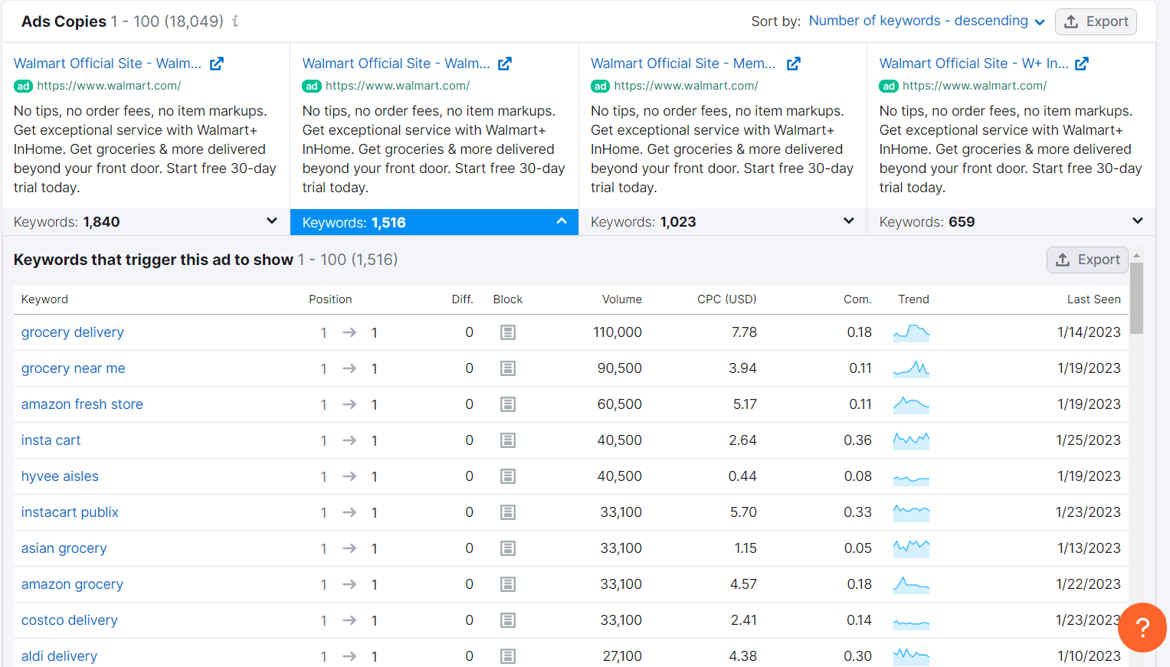Image resolution: width=1170 pixels, height=667 pixels.
Task: Open the costco delivery keyword link
Action: (x=69, y=620)
